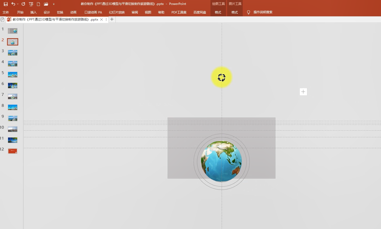
Task: Select slide 10 thumbnail
Action: click(x=13, y=129)
